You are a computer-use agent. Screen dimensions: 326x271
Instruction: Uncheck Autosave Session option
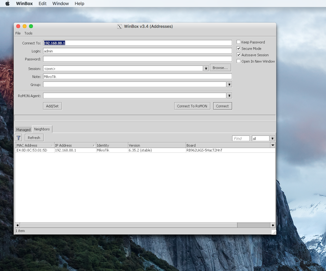tap(239, 55)
